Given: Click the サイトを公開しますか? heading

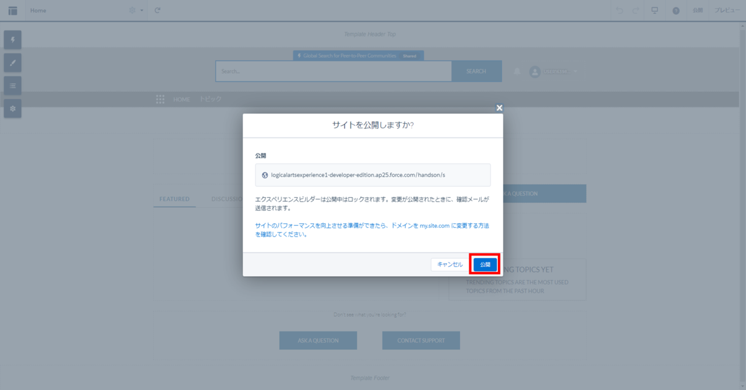Looking at the screenshot, I should [x=373, y=125].
